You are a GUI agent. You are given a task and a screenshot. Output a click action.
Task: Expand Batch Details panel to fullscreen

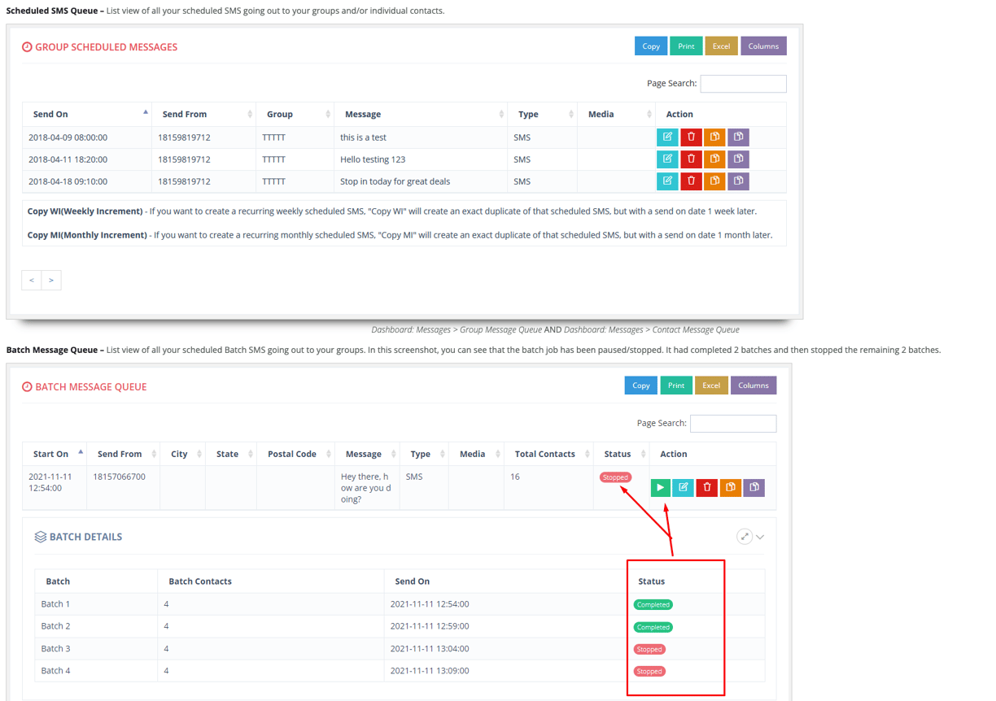point(745,536)
